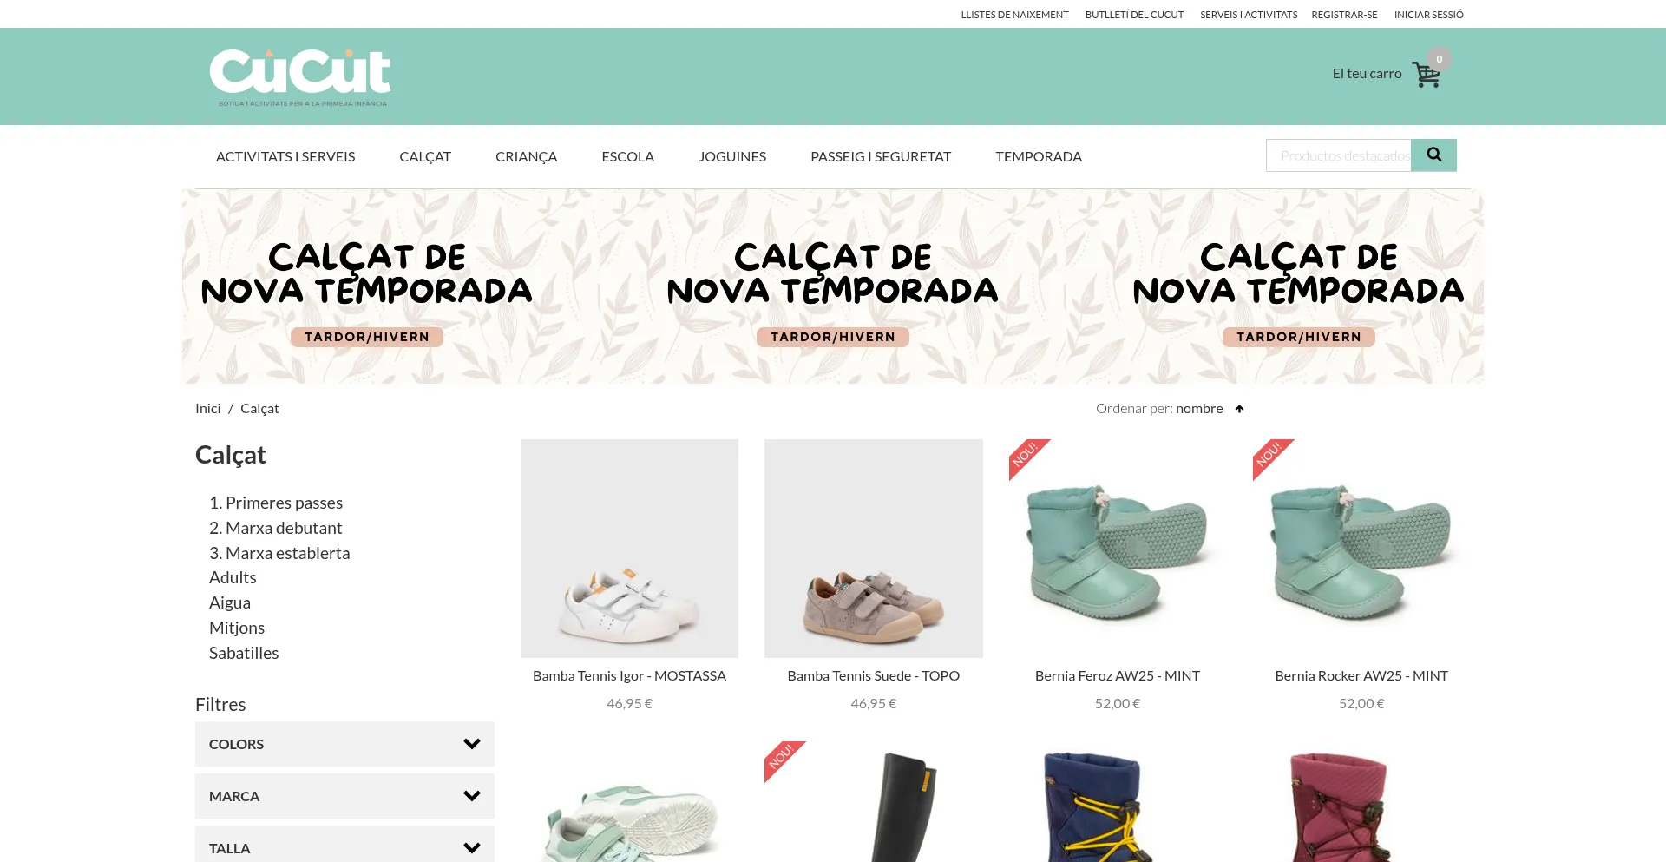This screenshot has width=1666, height=862.
Task: Select the Primeres passes category
Action: point(276,503)
